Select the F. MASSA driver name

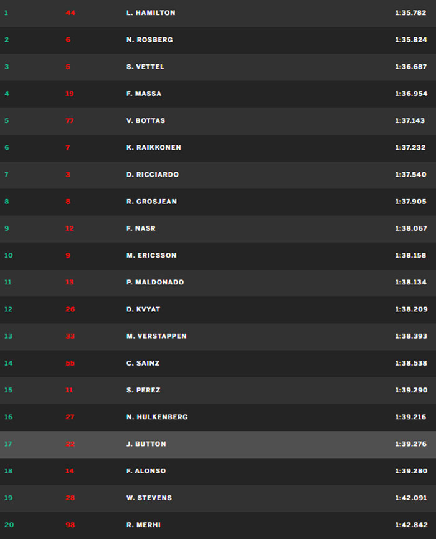(144, 94)
